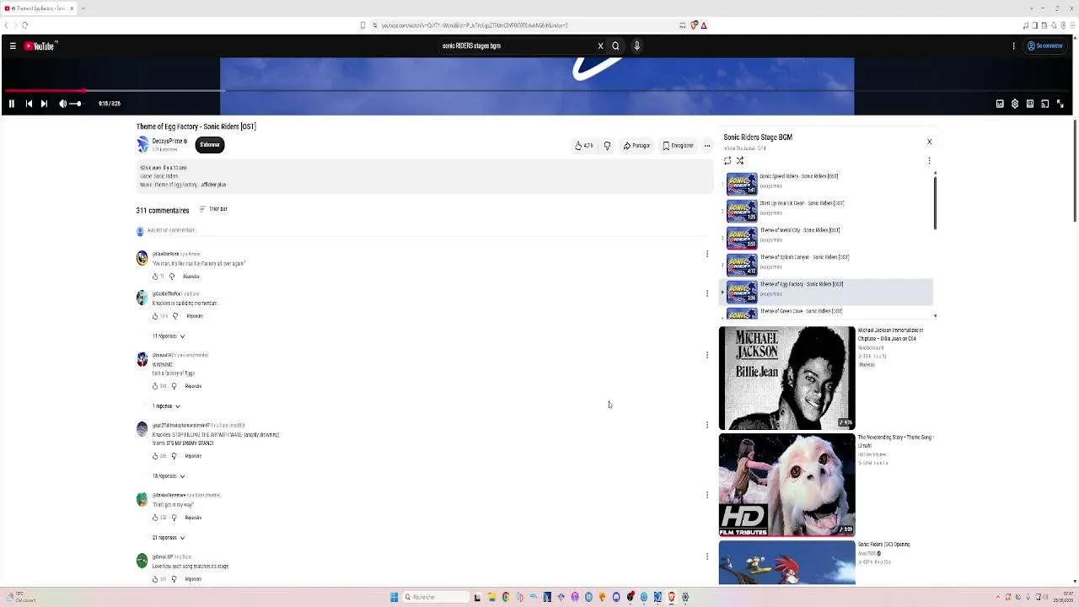Image resolution: width=1079 pixels, height=607 pixels.
Task: Dislike the 'Knuckles is building momentum' comment
Action: (x=174, y=316)
